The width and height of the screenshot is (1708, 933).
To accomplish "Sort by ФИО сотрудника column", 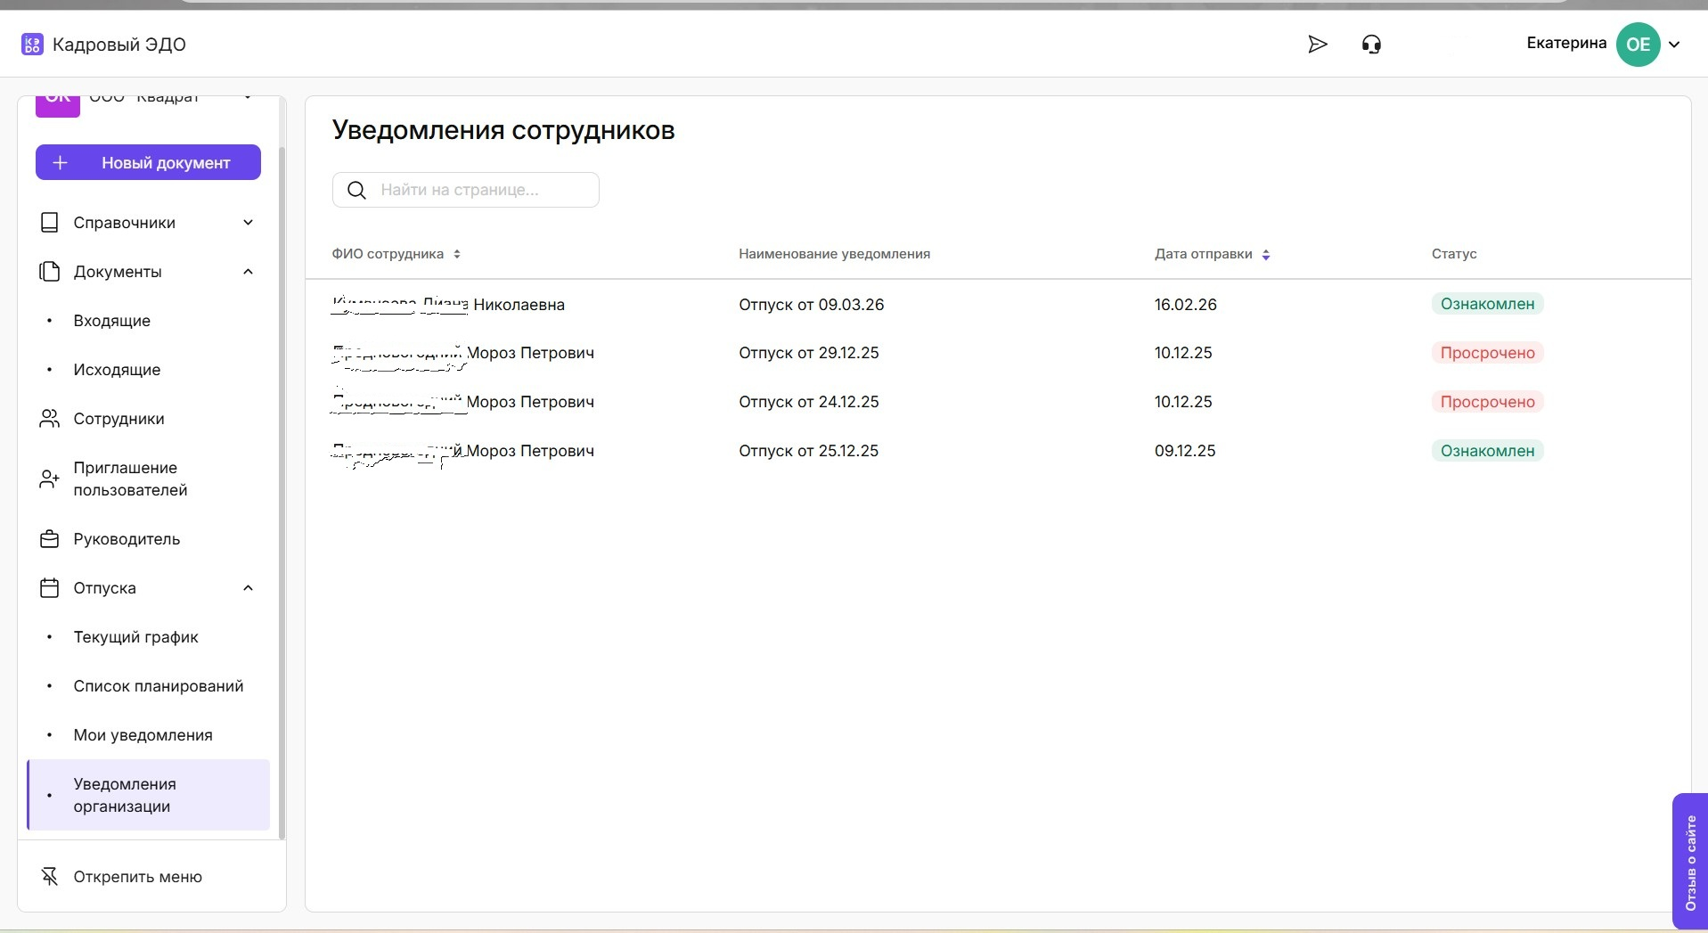I will tap(457, 254).
